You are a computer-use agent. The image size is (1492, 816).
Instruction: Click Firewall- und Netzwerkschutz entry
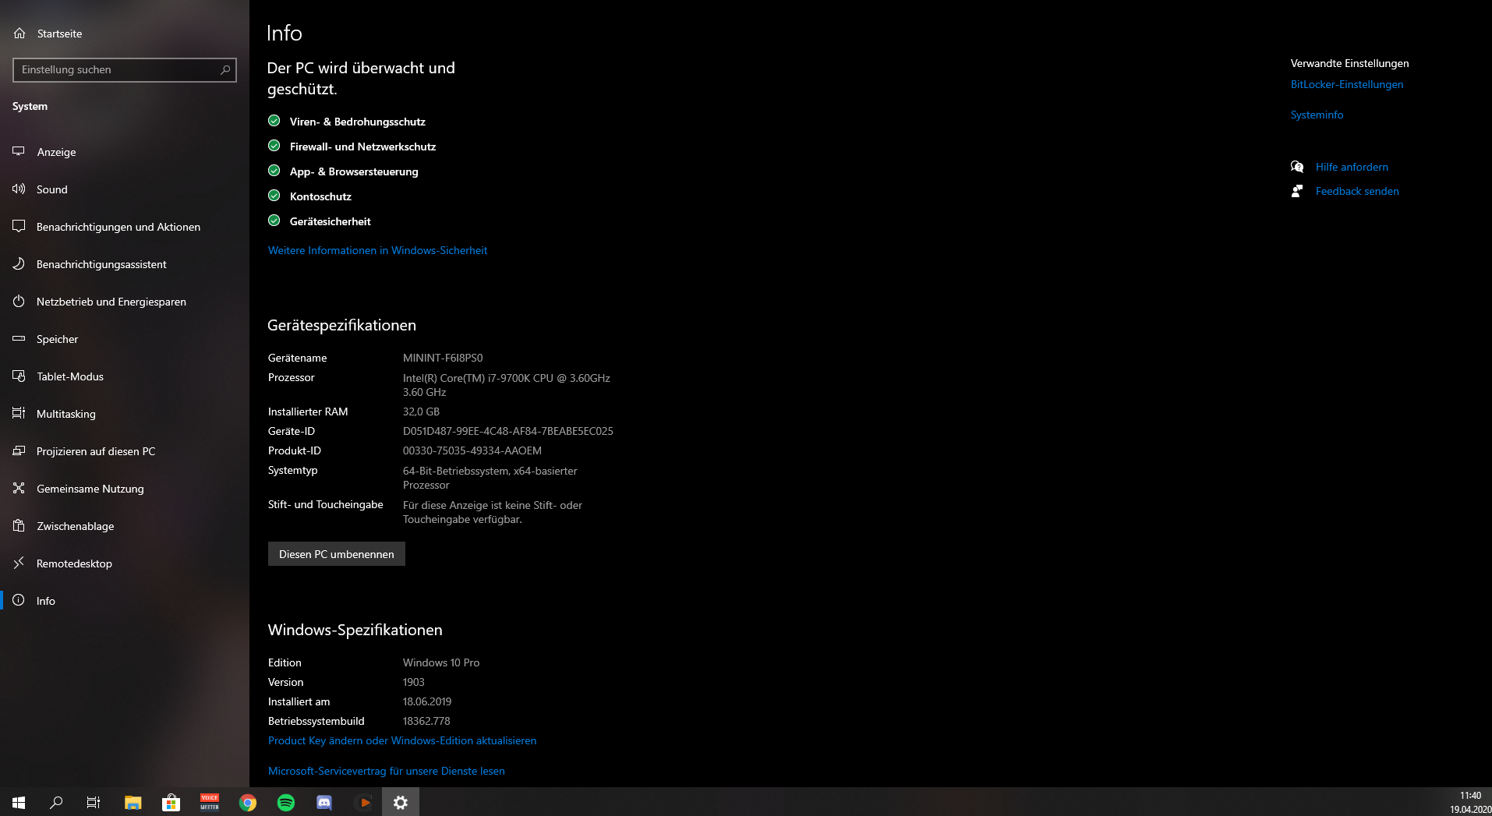tap(362, 147)
